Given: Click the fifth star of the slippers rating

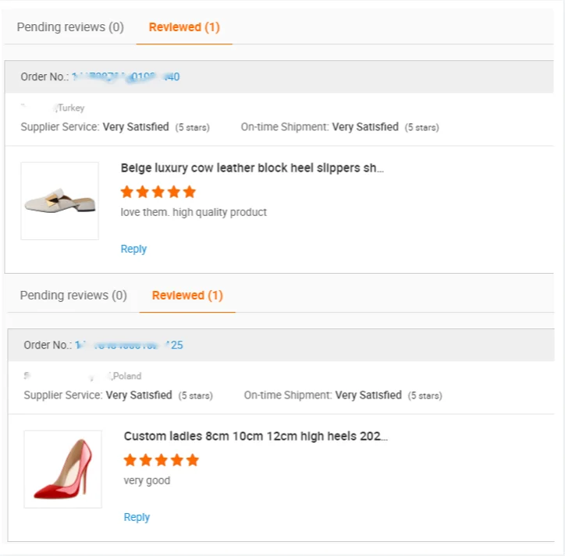Looking at the screenshot, I should click(189, 192).
